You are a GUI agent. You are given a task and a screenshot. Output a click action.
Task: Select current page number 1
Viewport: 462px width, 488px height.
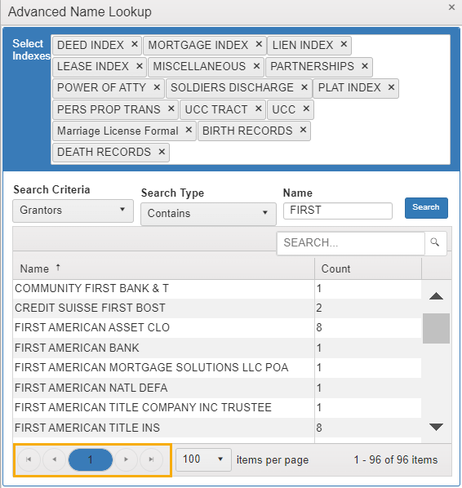pos(91,459)
